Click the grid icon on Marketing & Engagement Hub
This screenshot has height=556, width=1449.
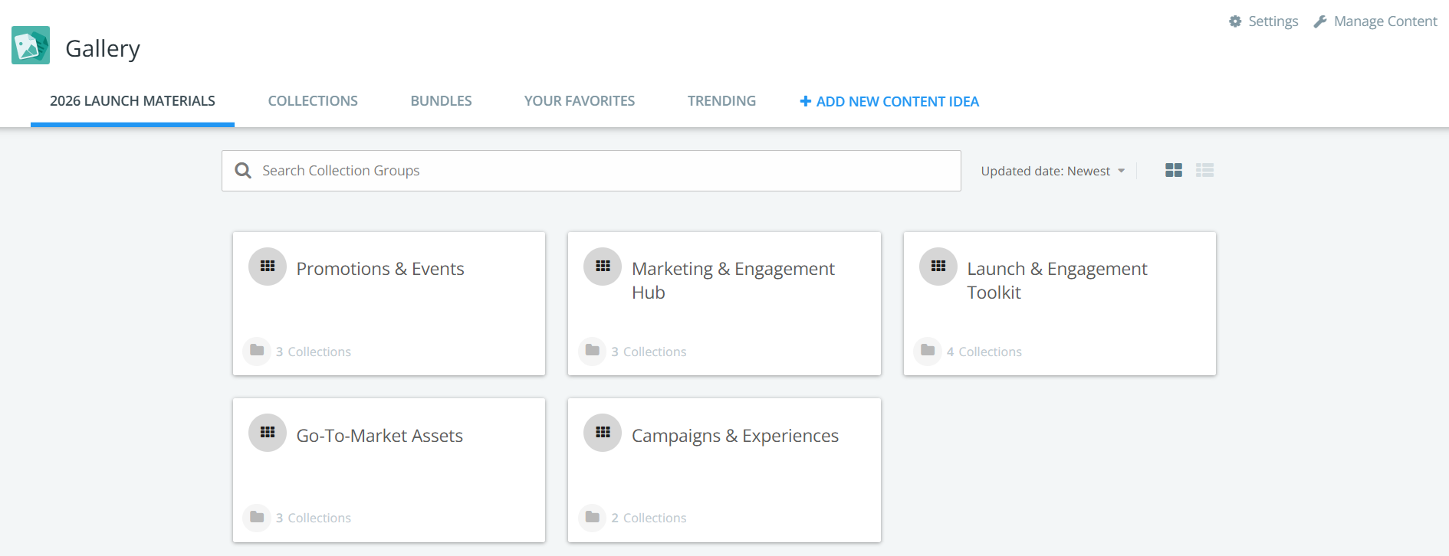603,267
